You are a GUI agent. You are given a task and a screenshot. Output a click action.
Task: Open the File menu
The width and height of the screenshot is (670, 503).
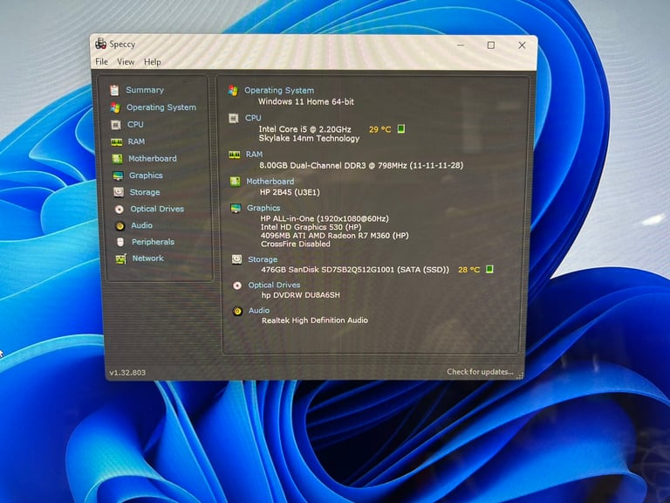(102, 62)
